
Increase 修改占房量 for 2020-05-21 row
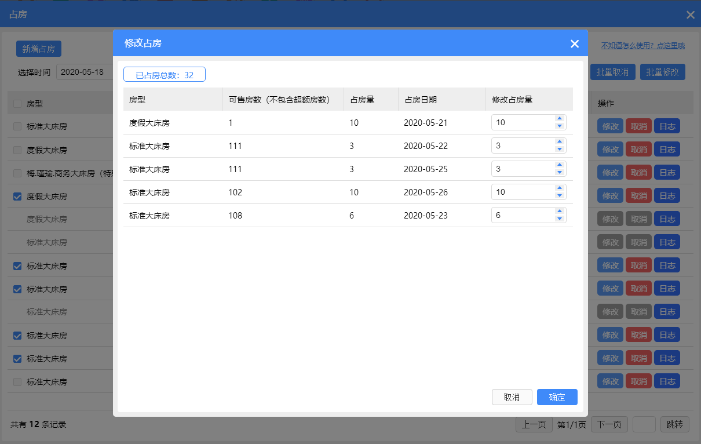(x=559, y=119)
